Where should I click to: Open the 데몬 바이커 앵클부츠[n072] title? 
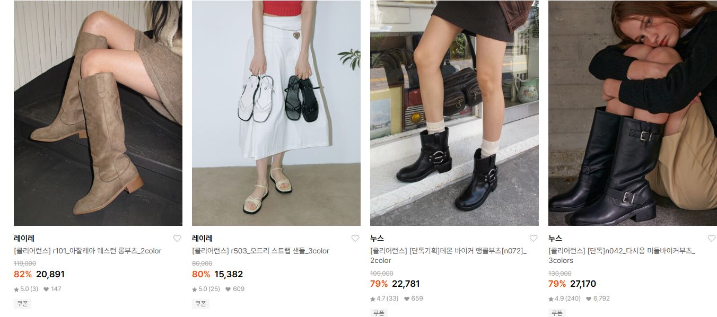(448, 256)
